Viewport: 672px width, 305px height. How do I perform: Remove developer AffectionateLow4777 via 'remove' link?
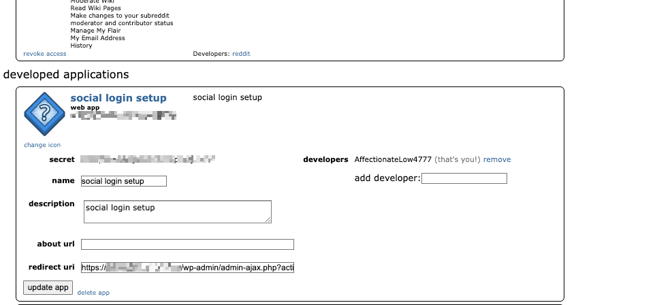(x=497, y=160)
